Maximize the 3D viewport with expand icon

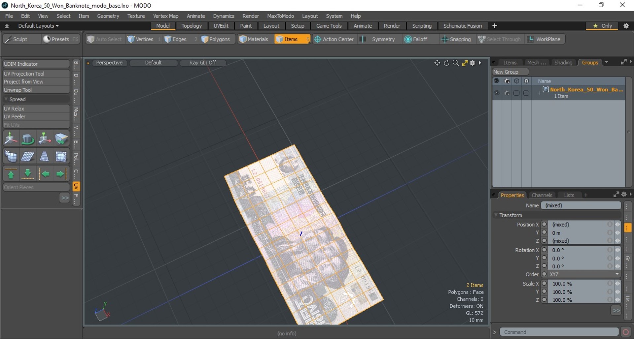tap(465, 63)
